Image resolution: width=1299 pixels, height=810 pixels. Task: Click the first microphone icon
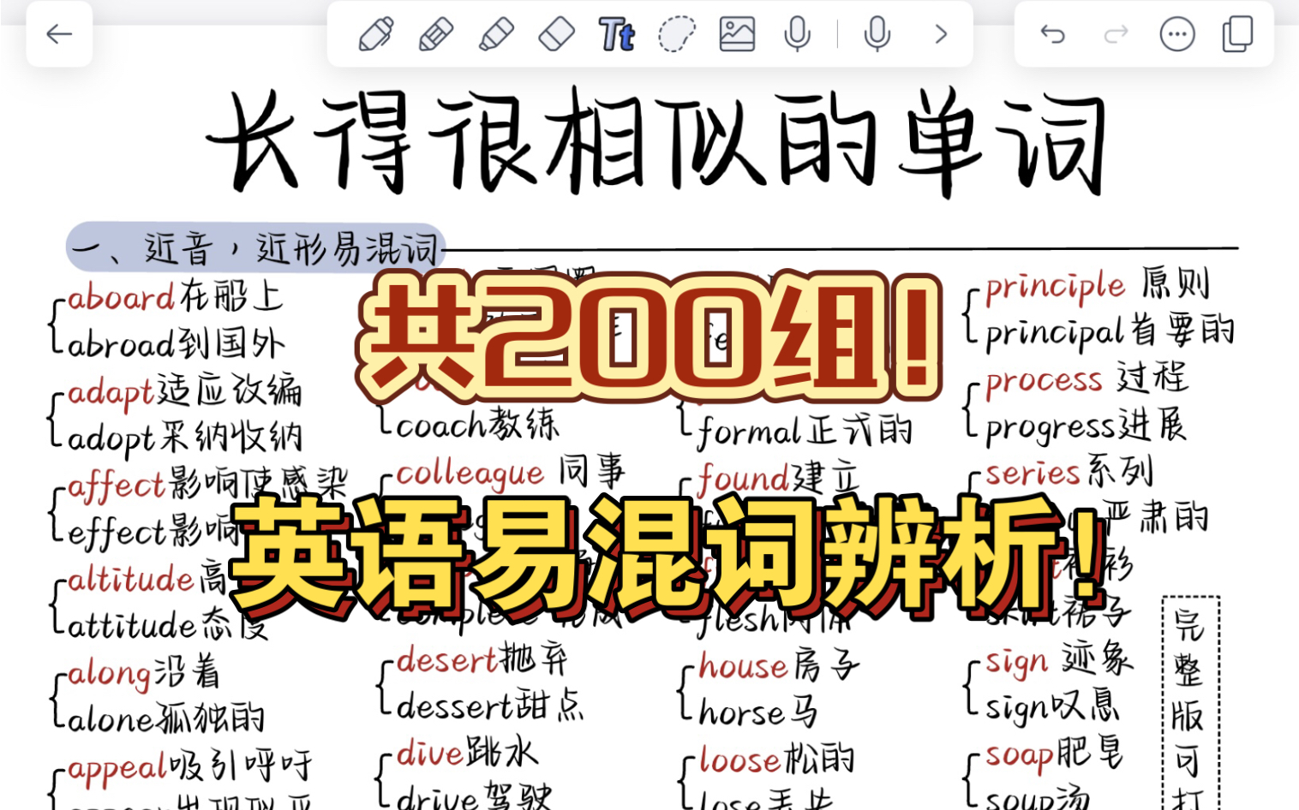tap(797, 34)
